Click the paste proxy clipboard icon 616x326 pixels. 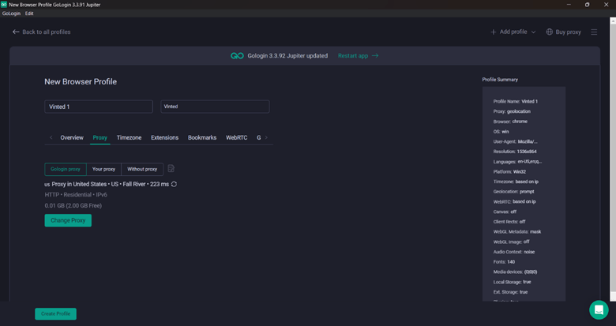pyautogui.click(x=171, y=168)
